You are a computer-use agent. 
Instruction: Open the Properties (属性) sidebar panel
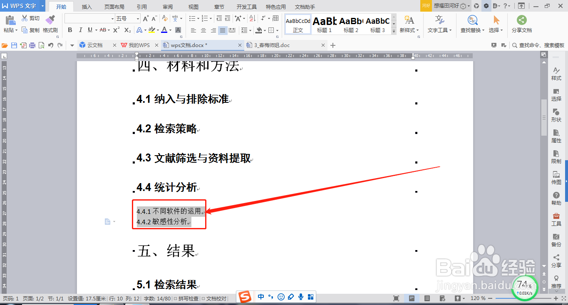click(x=556, y=136)
